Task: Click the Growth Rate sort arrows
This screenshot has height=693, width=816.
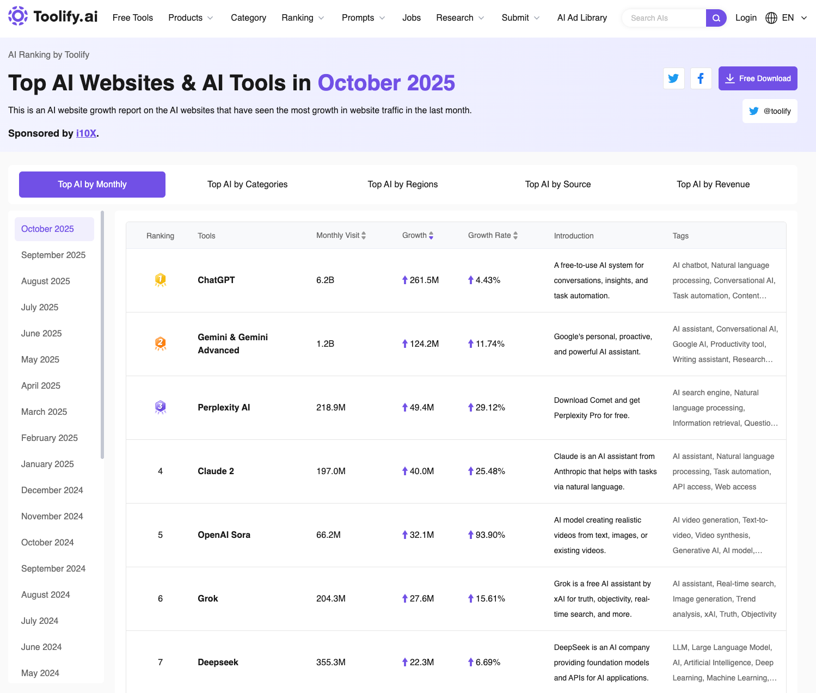Action: coord(516,236)
